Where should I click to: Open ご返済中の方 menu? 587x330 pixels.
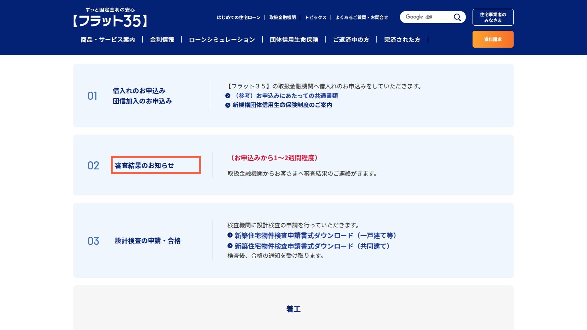point(351,40)
